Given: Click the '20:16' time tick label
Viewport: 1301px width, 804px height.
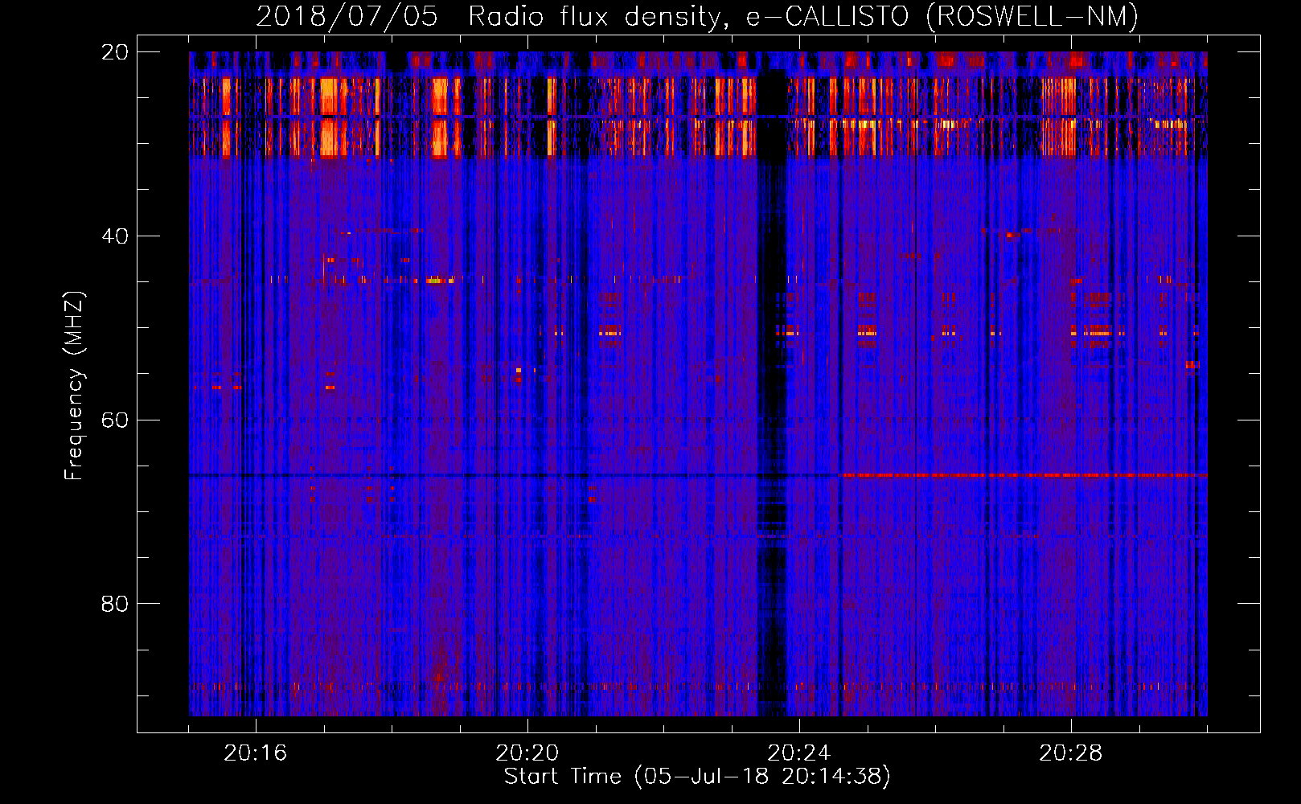Looking at the screenshot, I should coord(256,753).
